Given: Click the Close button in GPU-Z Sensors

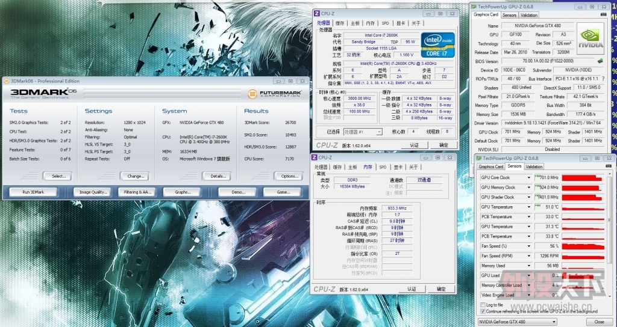Looking at the screenshot, I should pyautogui.click(x=600, y=322).
